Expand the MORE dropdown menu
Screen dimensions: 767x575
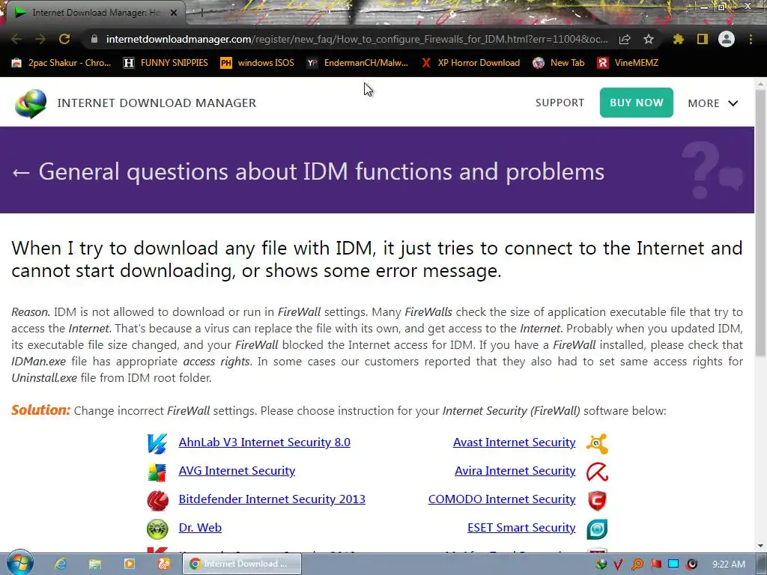coord(713,103)
